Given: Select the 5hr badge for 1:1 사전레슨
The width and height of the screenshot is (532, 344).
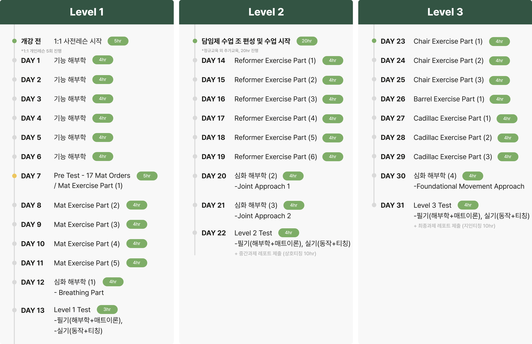Looking at the screenshot, I should click(x=118, y=41).
